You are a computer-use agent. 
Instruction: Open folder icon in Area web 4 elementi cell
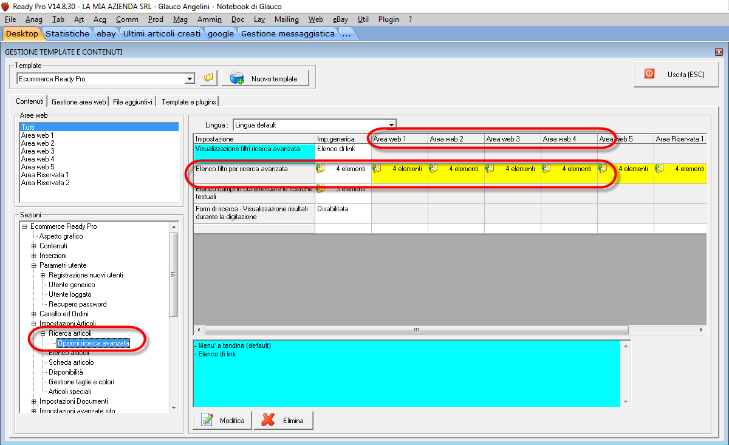pos(546,169)
